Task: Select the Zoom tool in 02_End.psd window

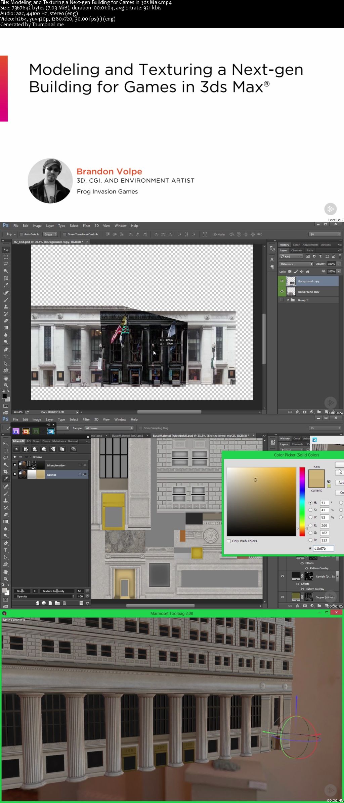Action: coord(6,385)
